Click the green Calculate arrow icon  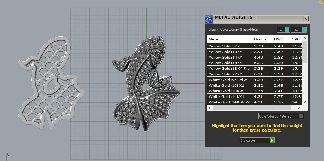pos(272,140)
